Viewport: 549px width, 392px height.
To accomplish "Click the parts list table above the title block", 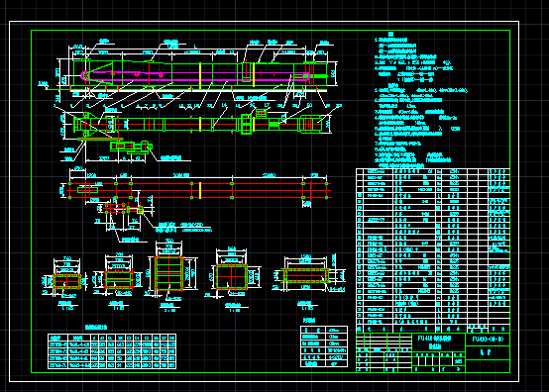I will [x=433, y=250].
